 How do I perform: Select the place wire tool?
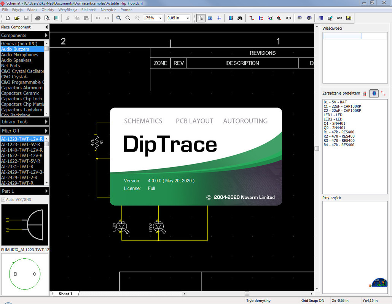252,18
